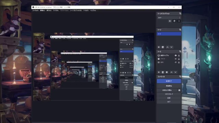The height and width of the screenshot is (123, 219).
Task: Open the 編集 menu
Action: (x=42, y=11)
